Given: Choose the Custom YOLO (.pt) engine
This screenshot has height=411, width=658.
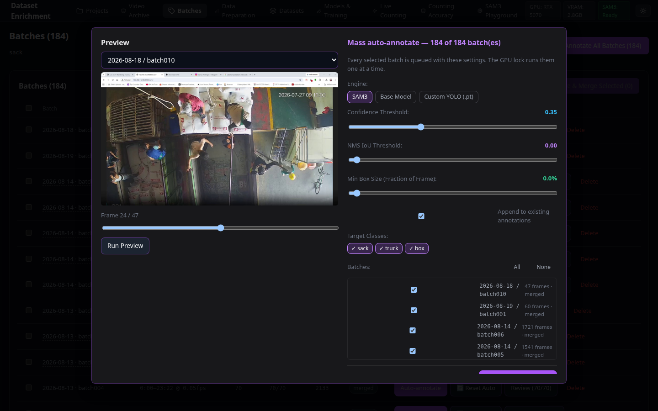Looking at the screenshot, I should (449, 97).
